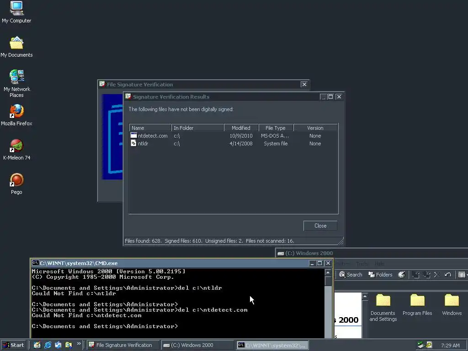
Task: Click the ntdetect.com file icon in results
Action: [134, 135]
